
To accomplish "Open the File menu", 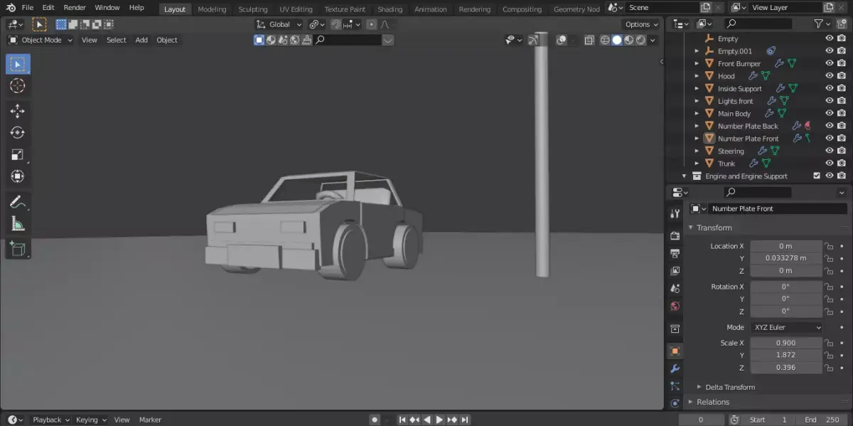I will (x=28, y=8).
